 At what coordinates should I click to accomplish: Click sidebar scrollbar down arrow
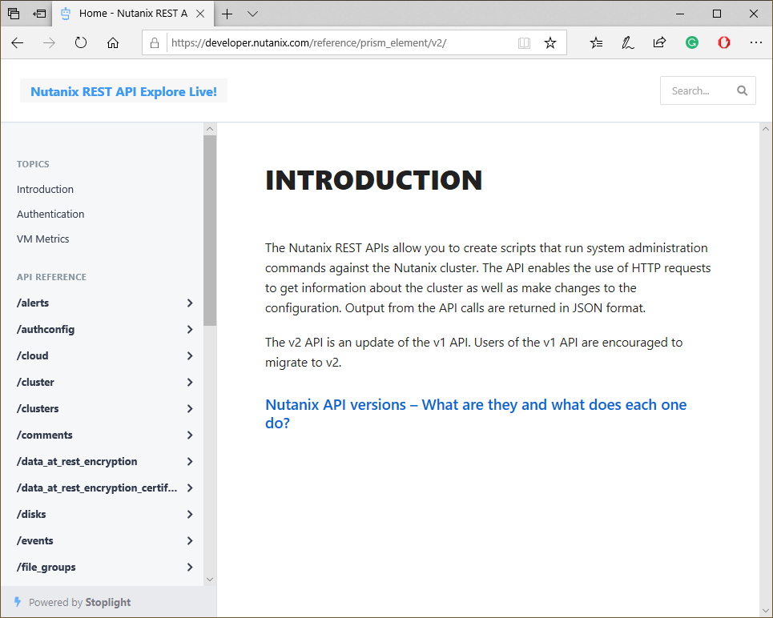[x=210, y=580]
